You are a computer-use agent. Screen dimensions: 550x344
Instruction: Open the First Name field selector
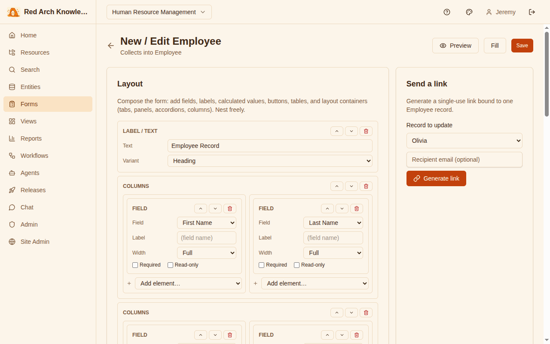(207, 223)
